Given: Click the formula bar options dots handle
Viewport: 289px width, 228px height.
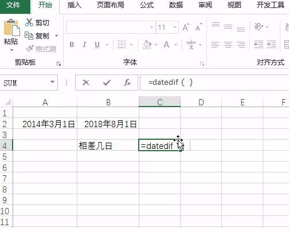Looking at the screenshot, I should pos(67,82).
